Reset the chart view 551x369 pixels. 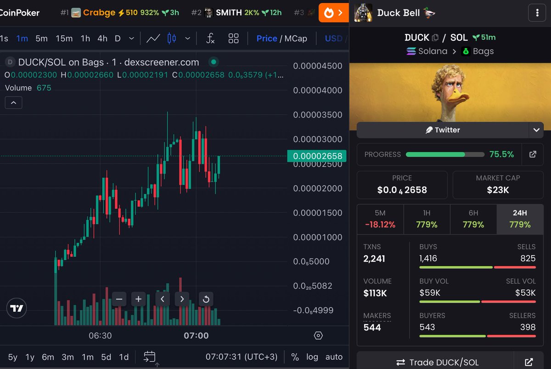(206, 299)
